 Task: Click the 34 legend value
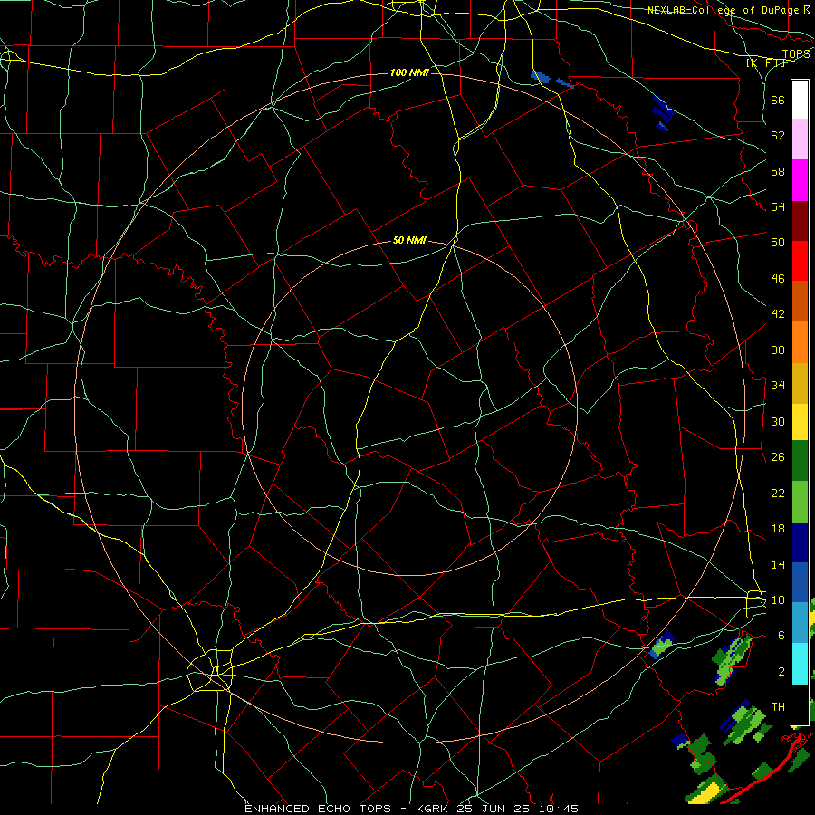click(778, 385)
